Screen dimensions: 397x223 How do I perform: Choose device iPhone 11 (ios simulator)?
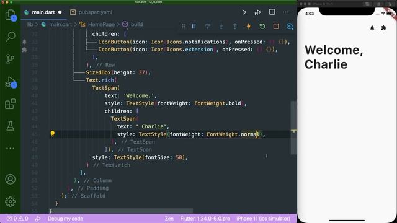point(263,219)
